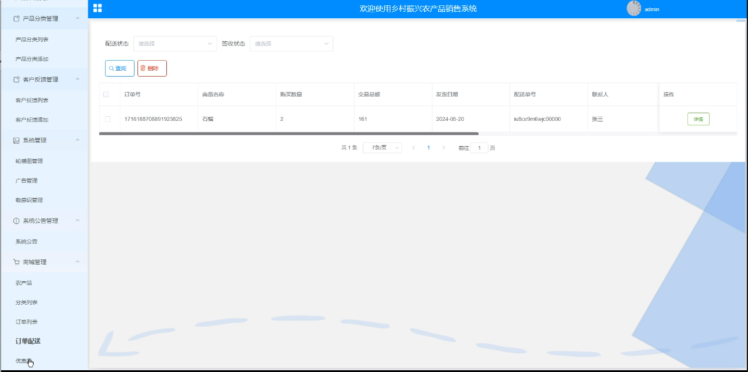Open 系统公告 in sidebar
The width and height of the screenshot is (748, 372).
point(27,242)
